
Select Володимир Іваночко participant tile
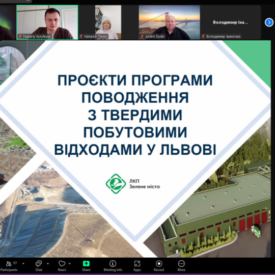pyautogui.click(x=231, y=22)
